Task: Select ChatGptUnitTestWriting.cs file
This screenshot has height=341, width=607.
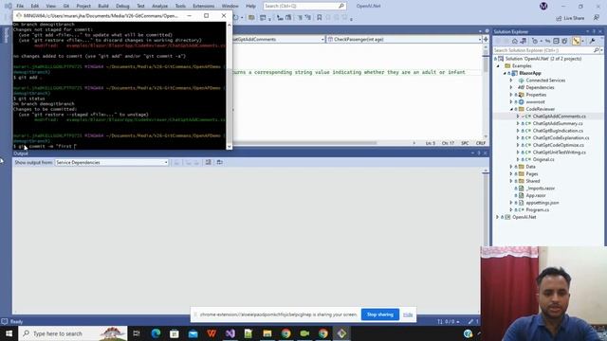Action: pyautogui.click(x=559, y=153)
